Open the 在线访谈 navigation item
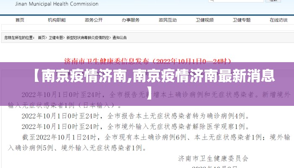The width and height of the screenshot is (294, 168). pyautogui.click(x=278, y=20)
